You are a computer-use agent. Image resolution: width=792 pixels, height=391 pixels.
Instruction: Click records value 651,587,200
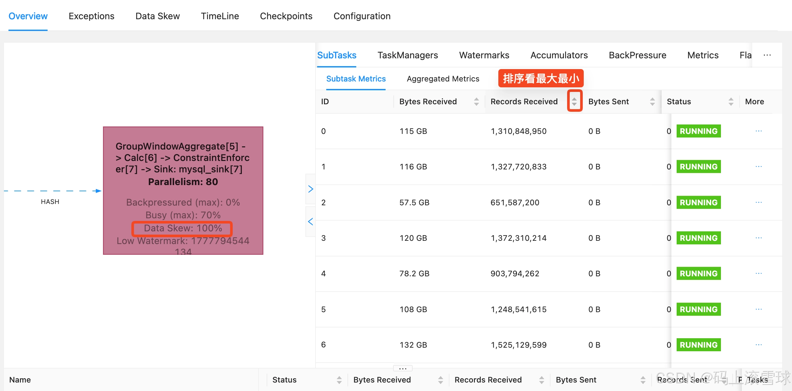coord(515,202)
